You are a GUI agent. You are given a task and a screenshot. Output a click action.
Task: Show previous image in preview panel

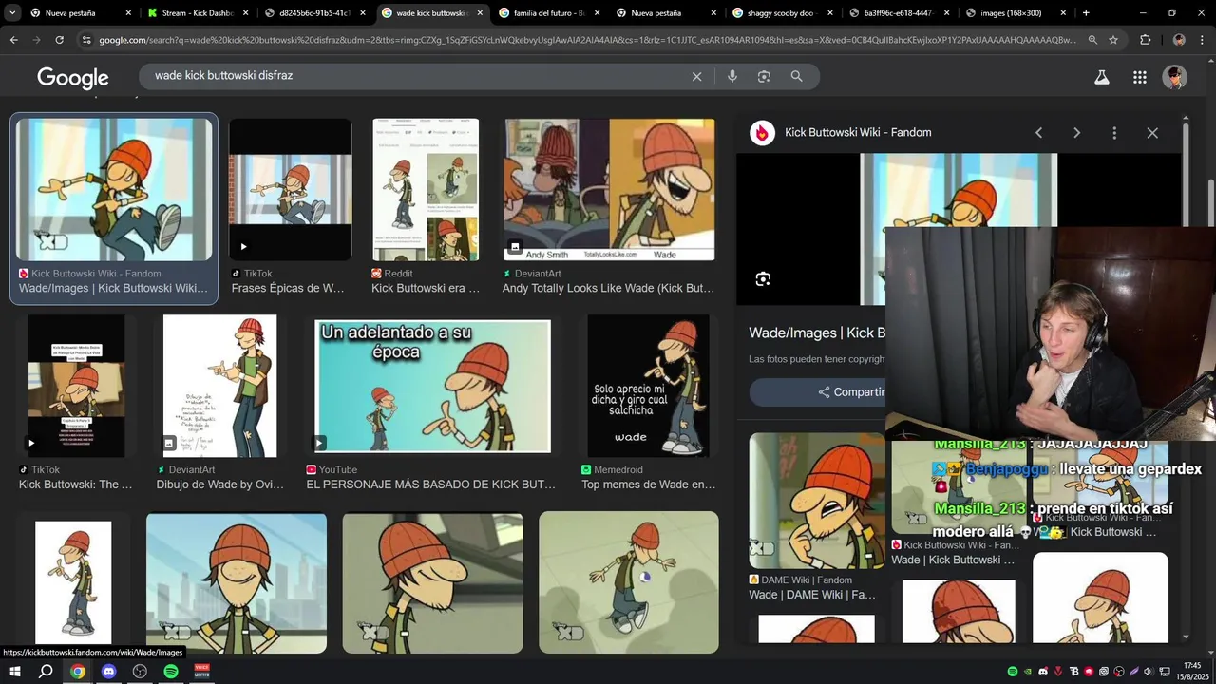coord(1038,133)
